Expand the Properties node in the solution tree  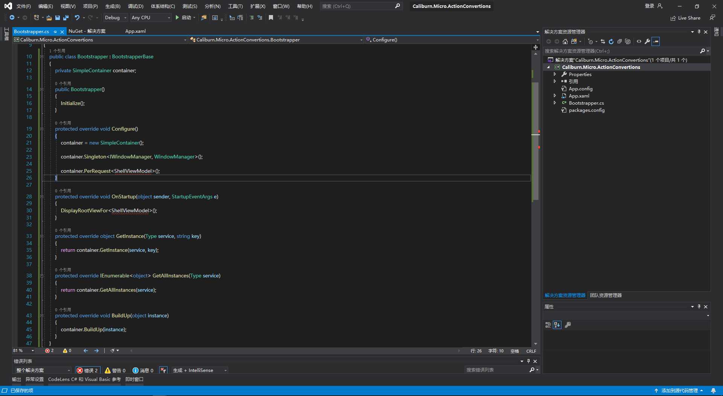(x=555, y=74)
